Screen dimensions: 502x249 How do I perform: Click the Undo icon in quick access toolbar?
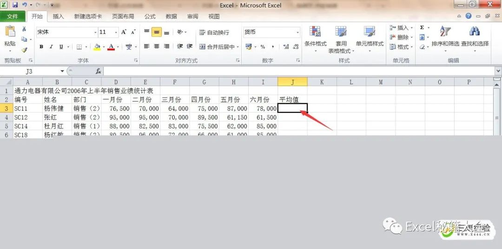(x=24, y=5)
